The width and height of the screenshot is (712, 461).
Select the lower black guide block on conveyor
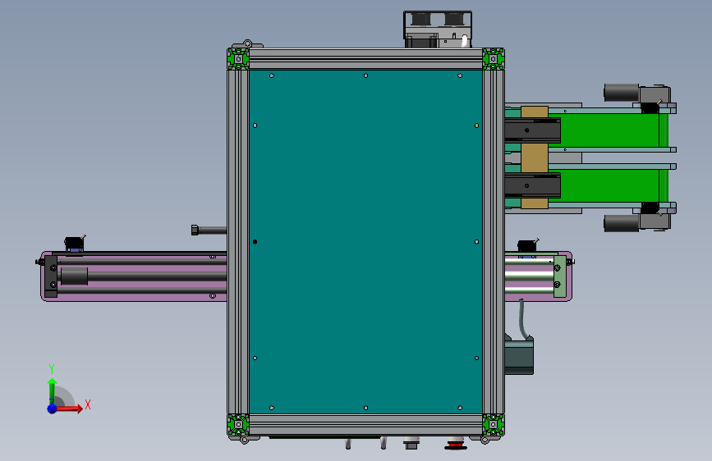[x=533, y=185]
